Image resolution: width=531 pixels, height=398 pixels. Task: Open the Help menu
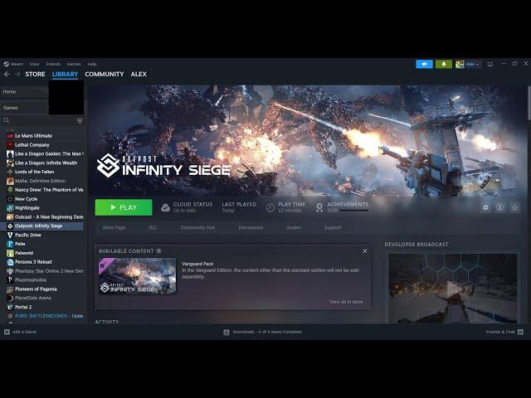[x=92, y=64]
